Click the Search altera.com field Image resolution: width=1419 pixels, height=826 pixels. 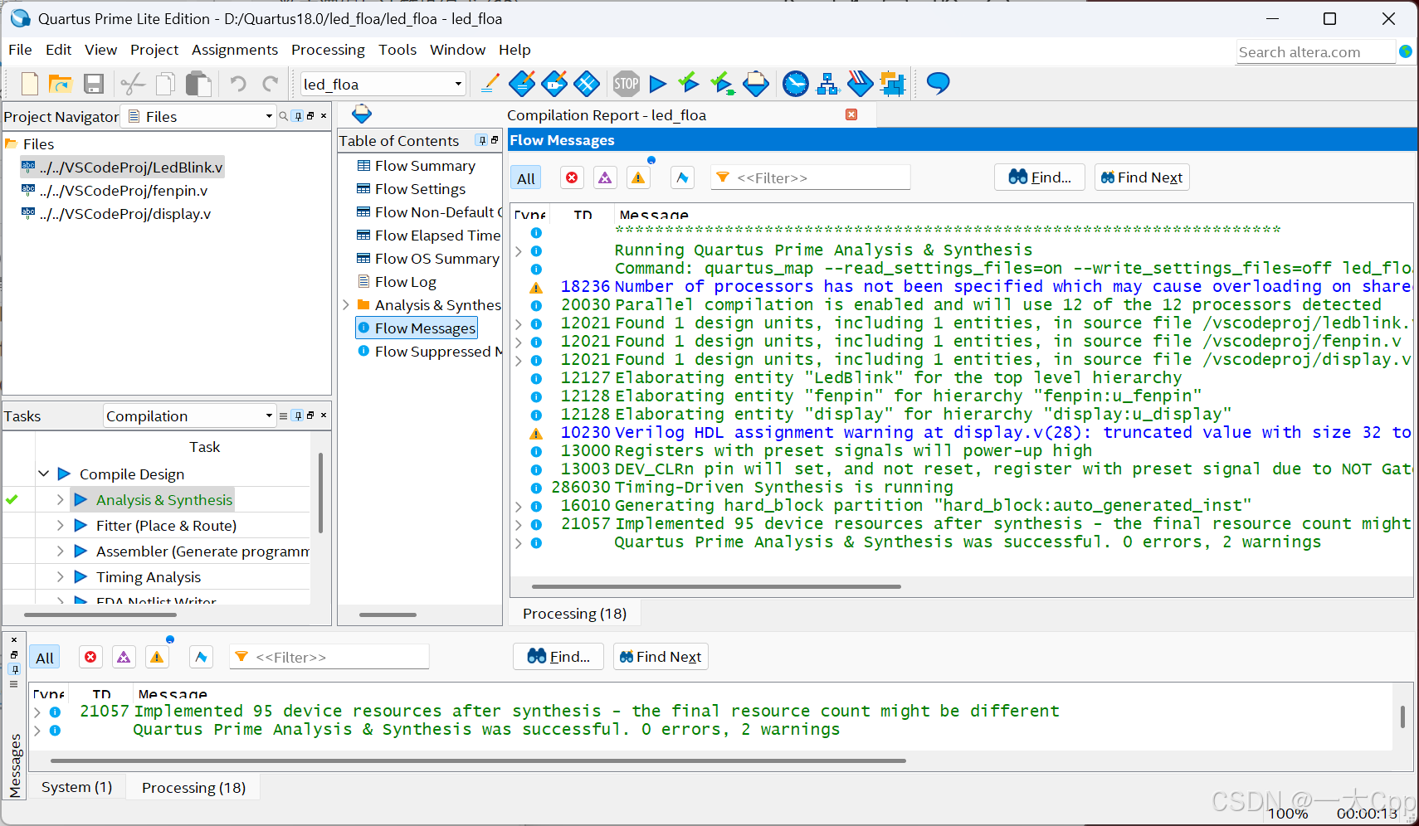click(x=1316, y=52)
